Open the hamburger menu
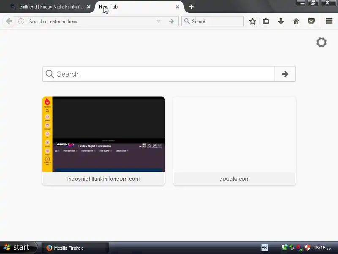 329,21
